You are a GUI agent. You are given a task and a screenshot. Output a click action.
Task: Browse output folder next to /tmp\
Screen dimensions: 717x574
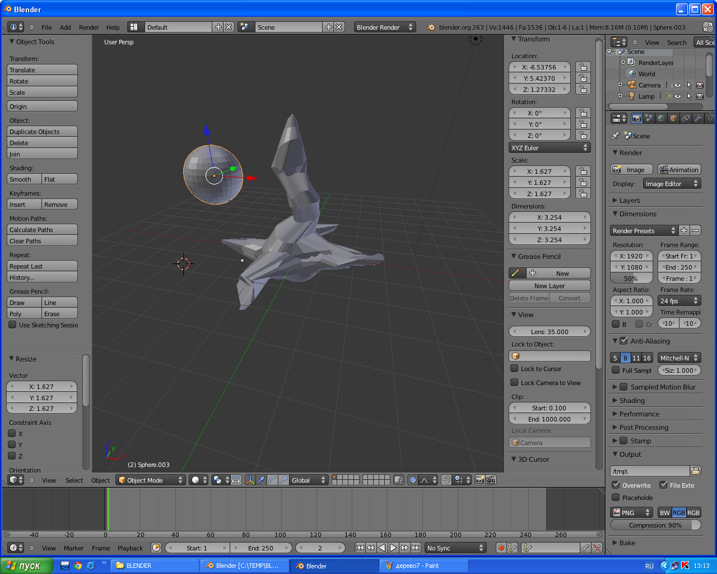coord(695,471)
